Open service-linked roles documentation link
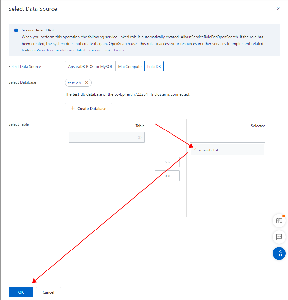 click(x=81, y=50)
